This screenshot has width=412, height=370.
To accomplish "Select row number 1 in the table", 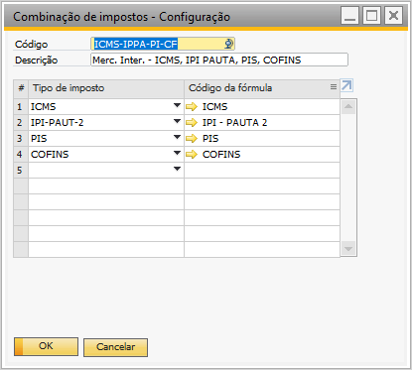I will coord(21,107).
